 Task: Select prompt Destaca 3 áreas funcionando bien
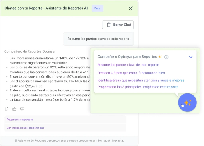131,73
